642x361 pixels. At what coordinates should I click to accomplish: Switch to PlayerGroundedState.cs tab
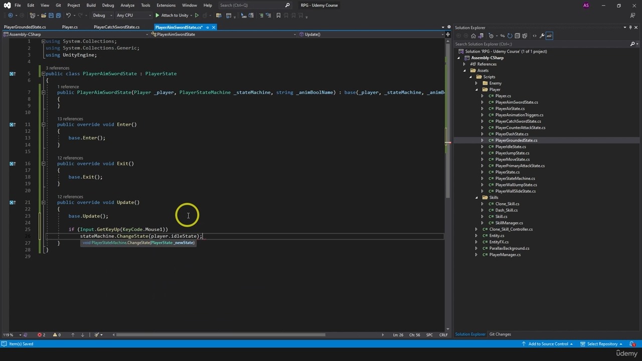point(25,27)
